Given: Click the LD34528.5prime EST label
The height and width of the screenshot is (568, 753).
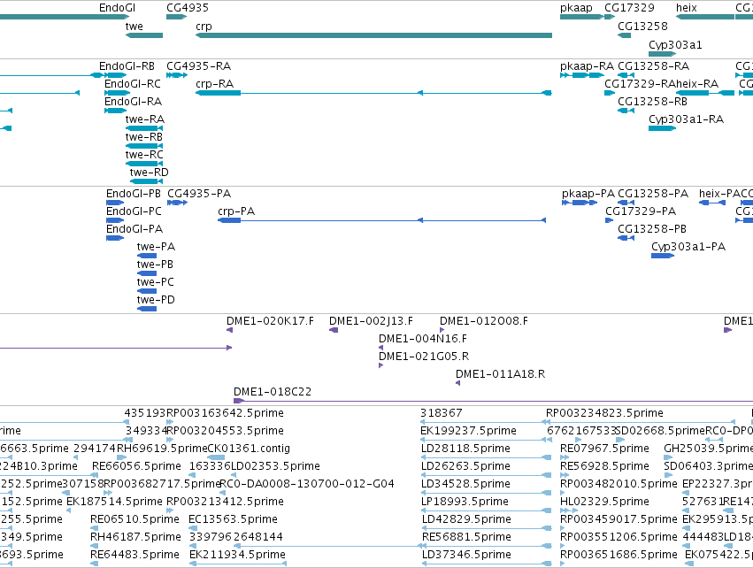Looking at the screenshot, I should coord(465,483).
